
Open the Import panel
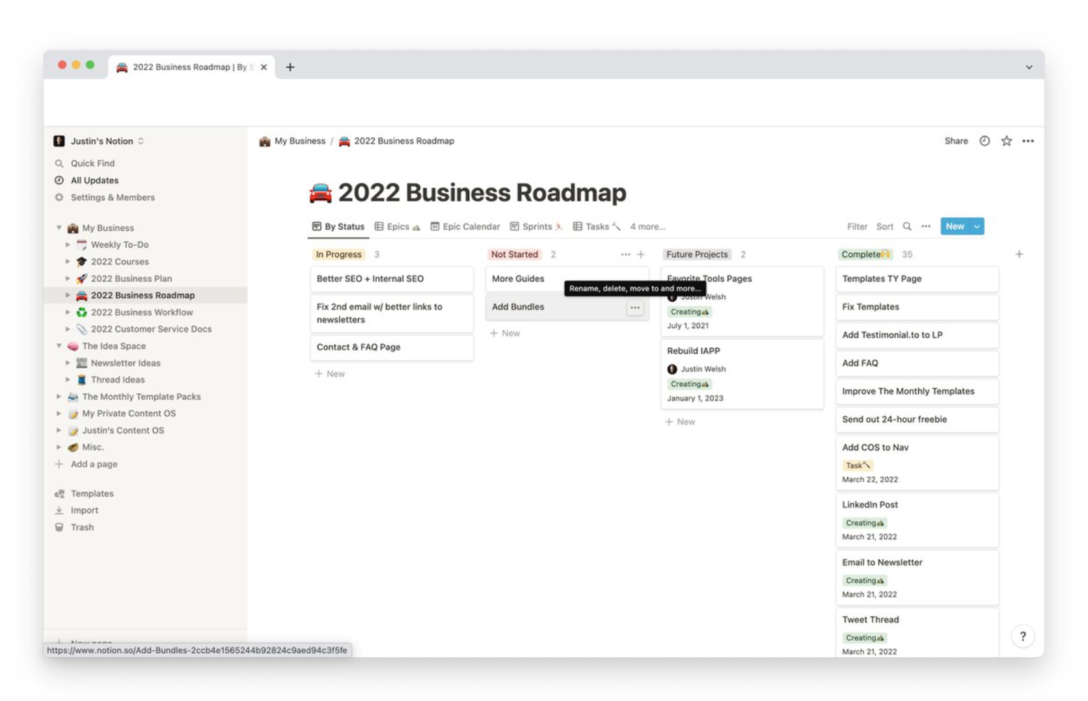[84, 510]
